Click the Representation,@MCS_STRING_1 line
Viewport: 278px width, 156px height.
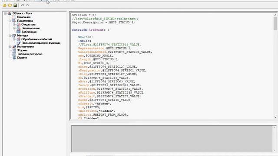pyautogui.click(x=105, y=48)
